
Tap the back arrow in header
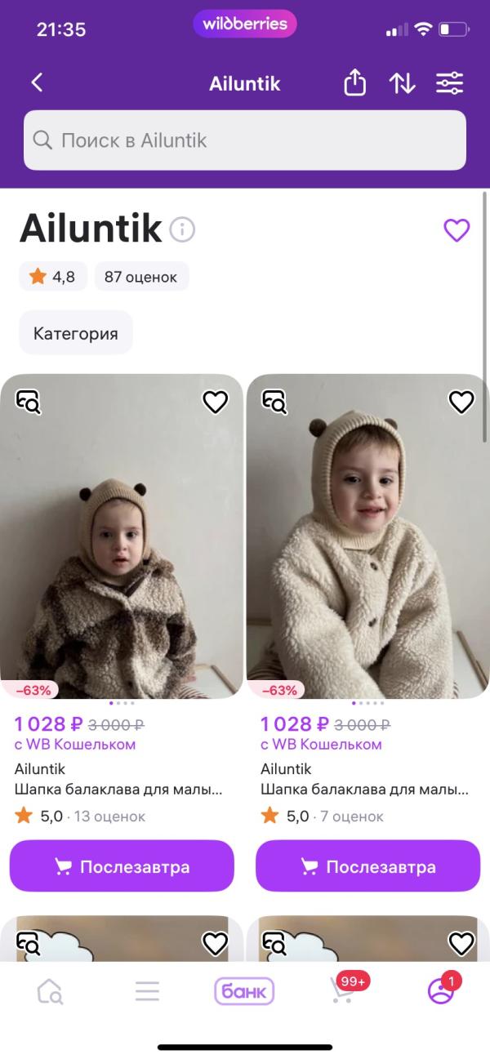(x=37, y=82)
